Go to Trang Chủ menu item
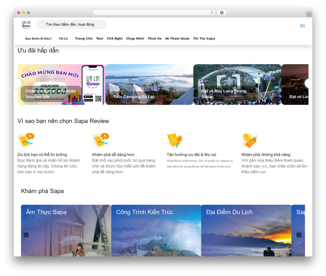Image resolution: width=326 pixels, height=276 pixels. coord(84,38)
